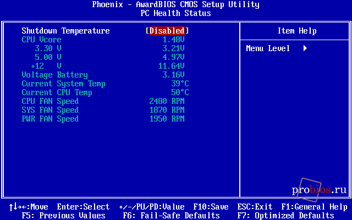The image size is (352, 220).
Task: Select the 1950 RPM reading
Action: (x=167, y=119)
